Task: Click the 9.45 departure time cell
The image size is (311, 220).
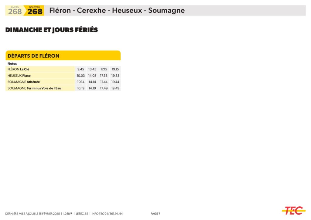Action: [x=81, y=69]
